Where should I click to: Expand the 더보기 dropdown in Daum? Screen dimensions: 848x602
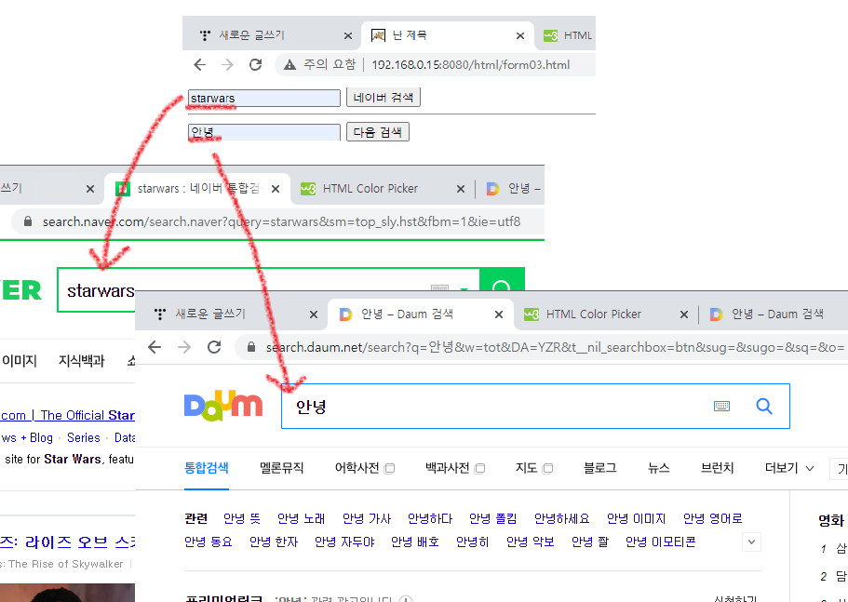(x=789, y=468)
